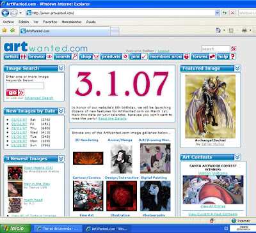Click the site search box

216,49
